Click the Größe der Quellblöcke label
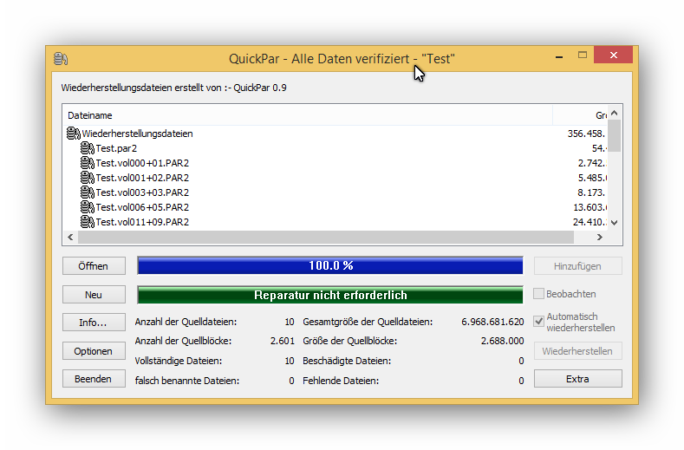This screenshot has width=684, height=450. pyautogui.click(x=350, y=341)
